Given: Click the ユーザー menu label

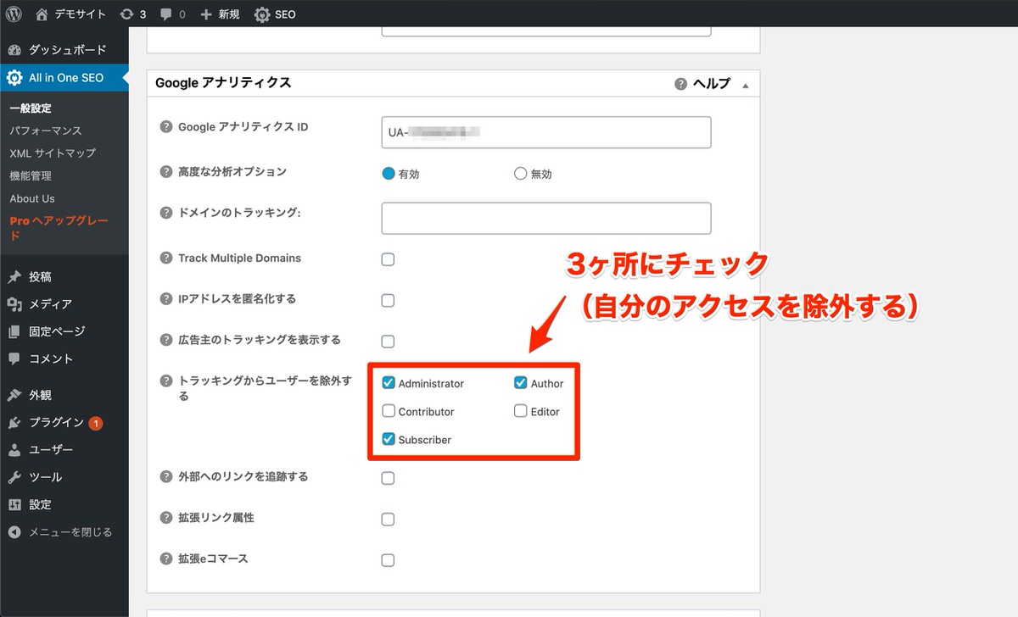Looking at the screenshot, I should [51, 450].
